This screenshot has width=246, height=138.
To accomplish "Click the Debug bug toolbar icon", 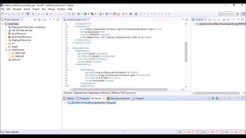I will (x=78, y=14).
